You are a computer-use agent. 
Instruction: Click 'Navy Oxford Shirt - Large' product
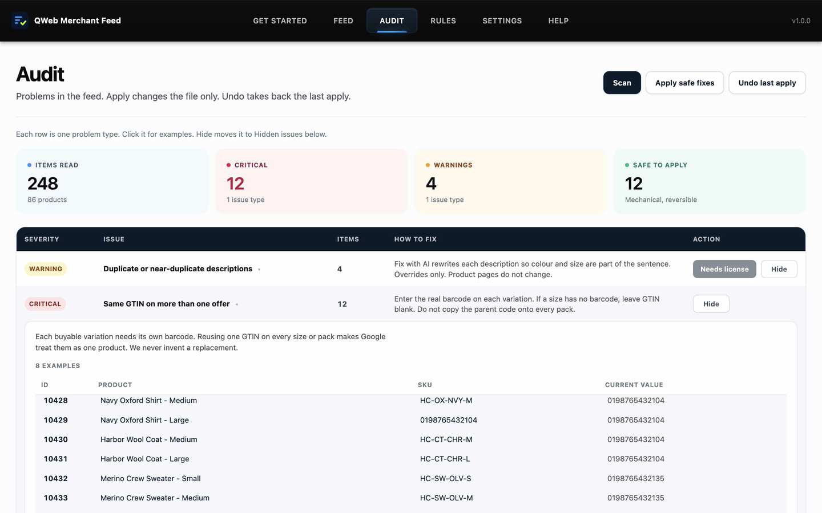(x=144, y=420)
